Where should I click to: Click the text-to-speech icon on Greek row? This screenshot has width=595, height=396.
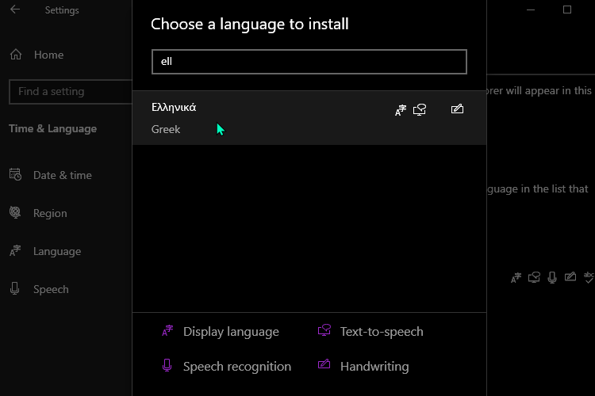[420, 110]
